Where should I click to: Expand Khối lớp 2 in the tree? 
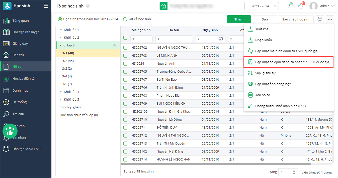(61, 38)
